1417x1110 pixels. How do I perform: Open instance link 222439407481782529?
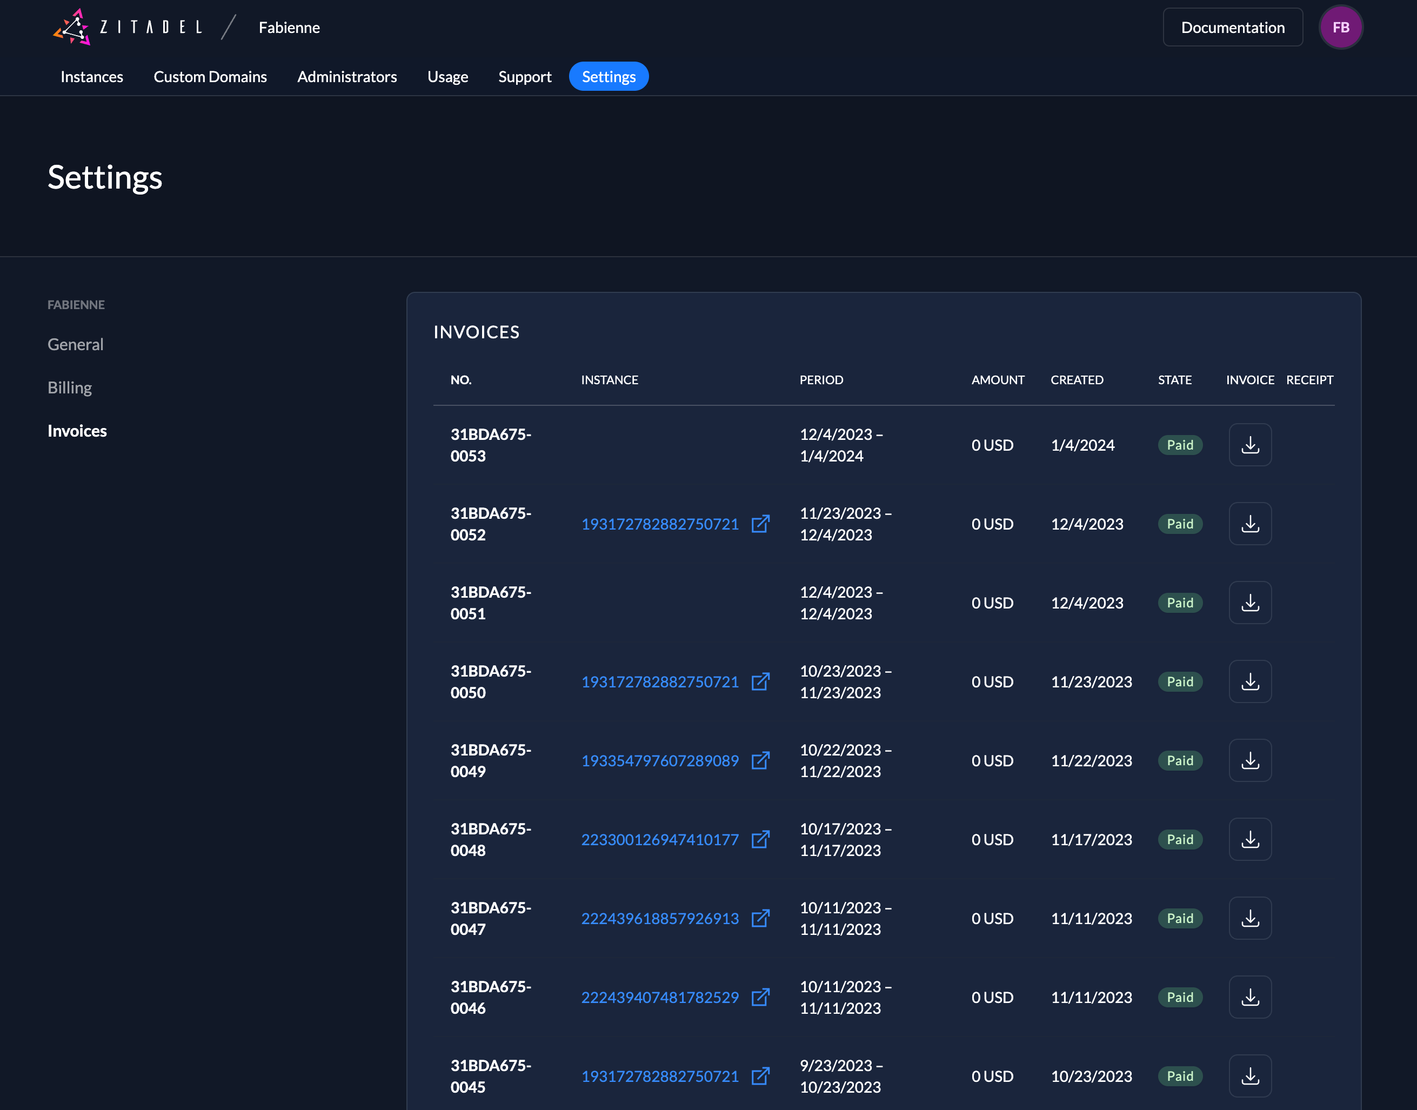[x=660, y=998]
